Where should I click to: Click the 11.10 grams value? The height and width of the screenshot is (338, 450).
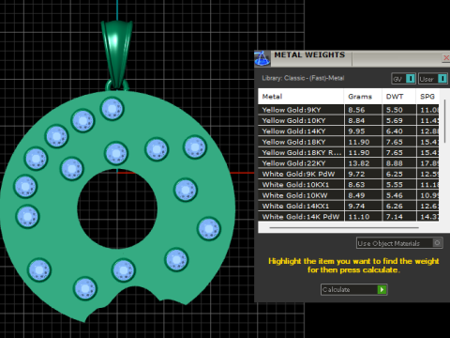359,217
